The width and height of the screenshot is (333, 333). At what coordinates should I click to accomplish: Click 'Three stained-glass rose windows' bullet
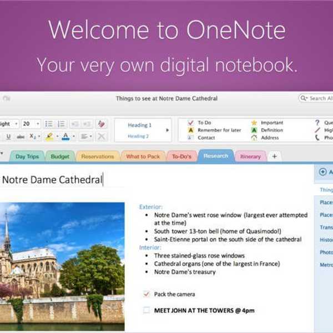199,256
